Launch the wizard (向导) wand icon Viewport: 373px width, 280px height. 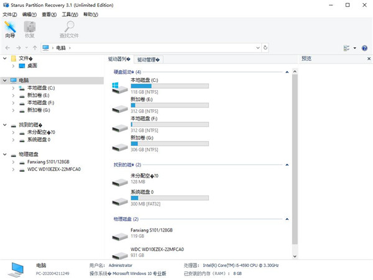coord(10,27)
